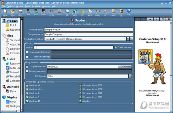This screenshot has height=113, width=173.
Task: Click the Lock File padlock icon
Action: click(82, 13)
